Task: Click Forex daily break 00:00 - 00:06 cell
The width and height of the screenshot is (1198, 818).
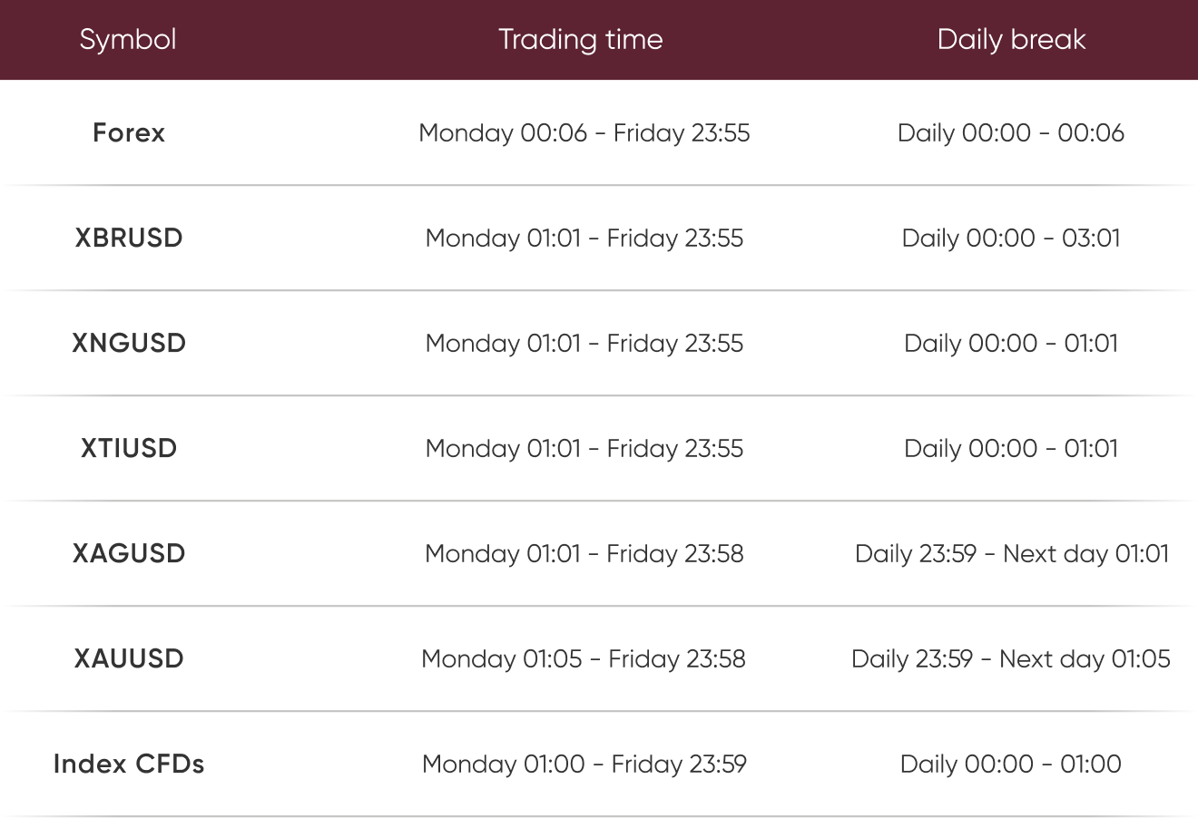Action: coord(1011,133)
